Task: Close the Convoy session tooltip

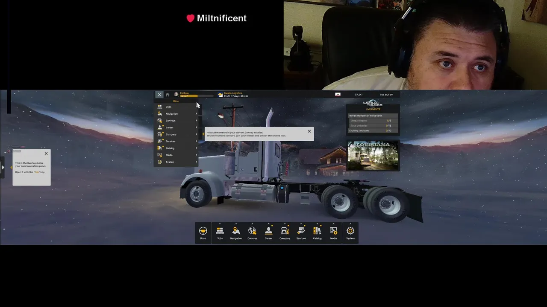Action: click(309, 131)
